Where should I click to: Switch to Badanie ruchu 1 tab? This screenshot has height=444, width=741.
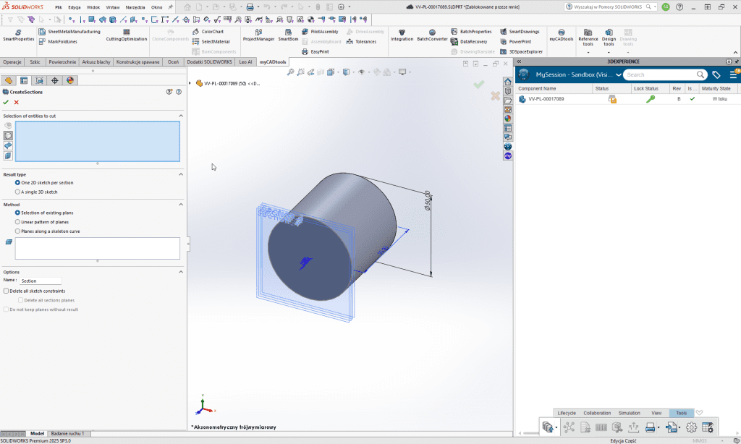(67, 433)
